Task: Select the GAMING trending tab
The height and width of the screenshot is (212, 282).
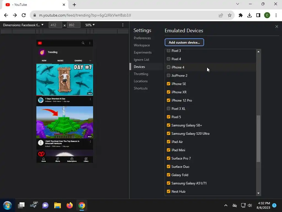Action: (78, 60)
